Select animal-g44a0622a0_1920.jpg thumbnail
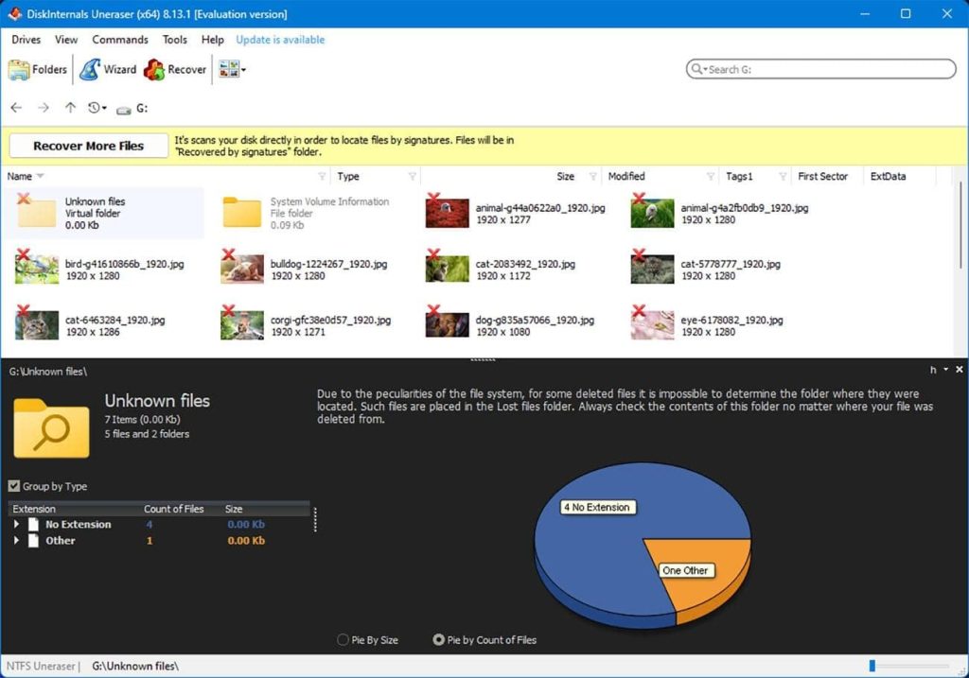 coord(447,213)
